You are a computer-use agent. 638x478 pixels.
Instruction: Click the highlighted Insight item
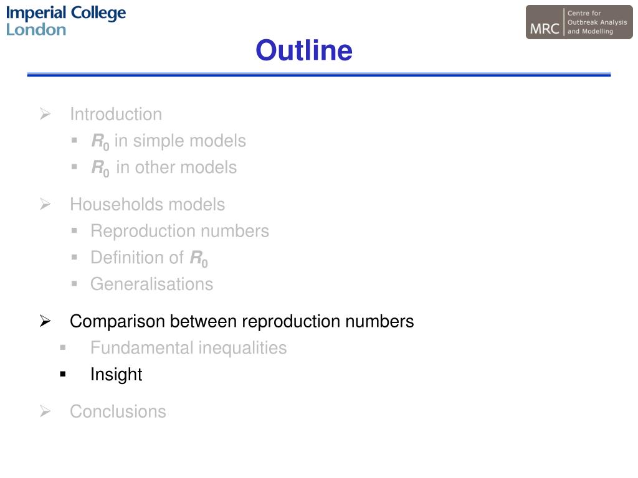click(x=117, y=375)
